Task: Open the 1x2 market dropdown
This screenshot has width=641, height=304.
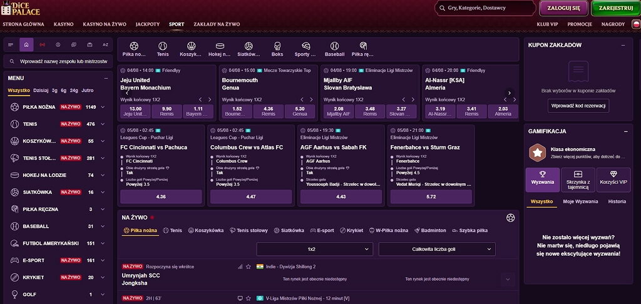Action: (314, 249)
